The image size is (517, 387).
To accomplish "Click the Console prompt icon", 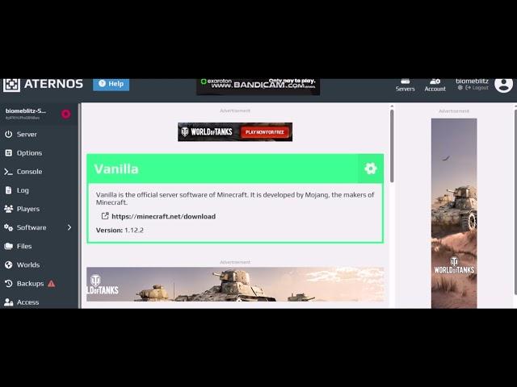I will [x=9, y=172].
